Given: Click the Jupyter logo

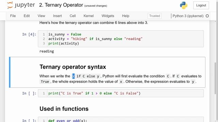Looking at the screenshot, I should (x=21, y=5).
